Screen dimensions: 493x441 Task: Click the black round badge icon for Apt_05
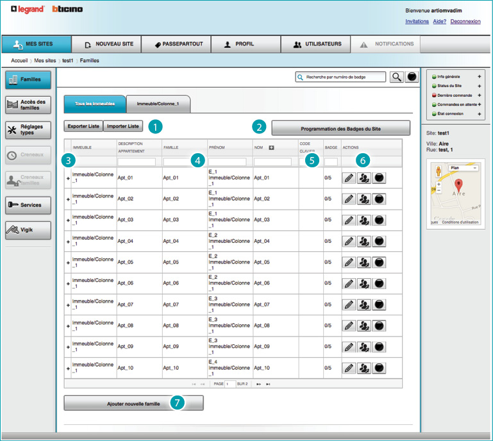click(379, 262)
